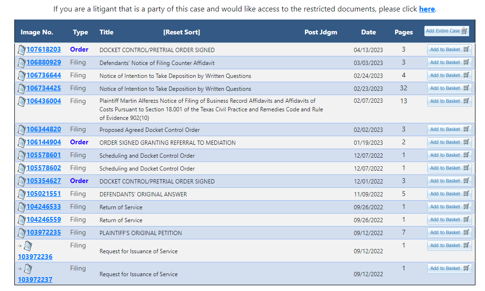This screenshot has height=291, width=485.
Task: Add image 104246559 Return of Service to basket
Action: [450, 220]
